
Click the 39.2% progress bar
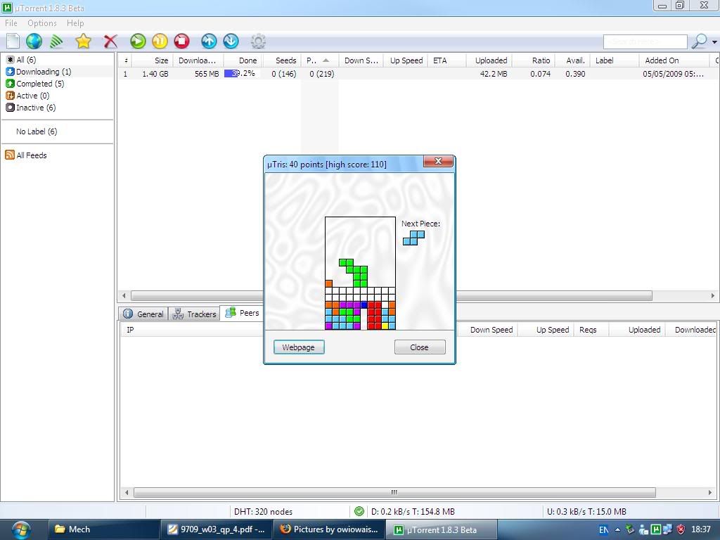(x=243, y=73)
